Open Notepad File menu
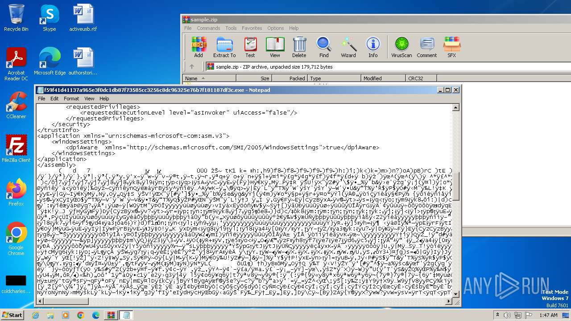Viewport: 571px width, 321px height. click(x=41, y=99)
